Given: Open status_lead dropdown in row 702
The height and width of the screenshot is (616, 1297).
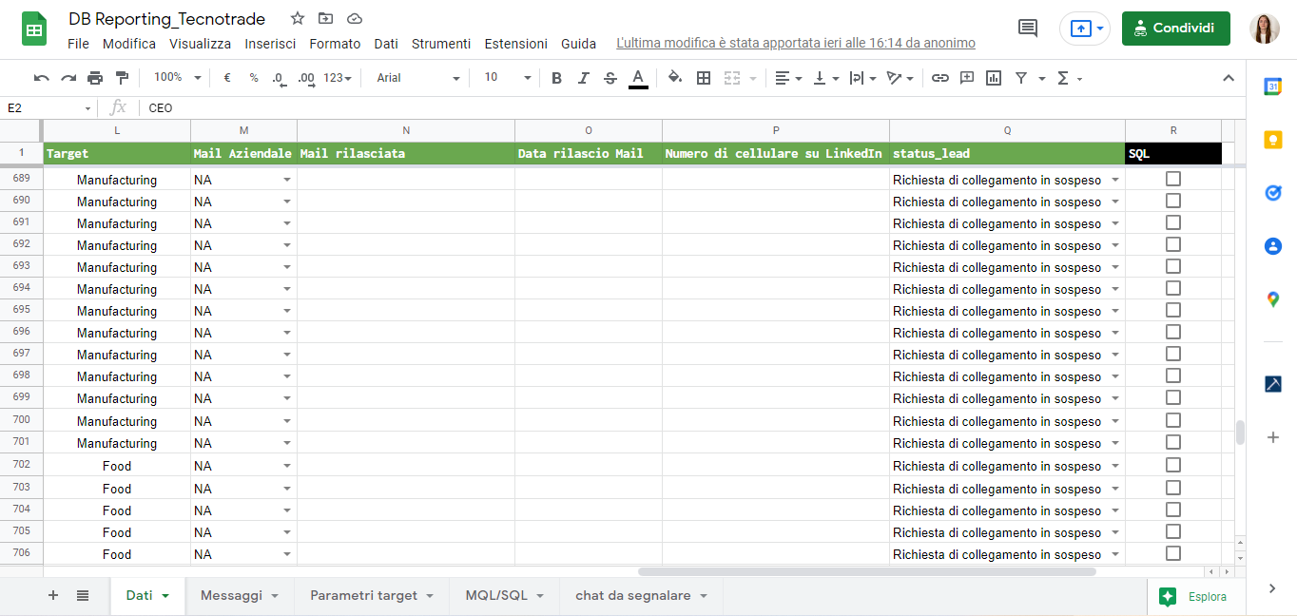Looking at the screenshot, I should [1115, 466].
